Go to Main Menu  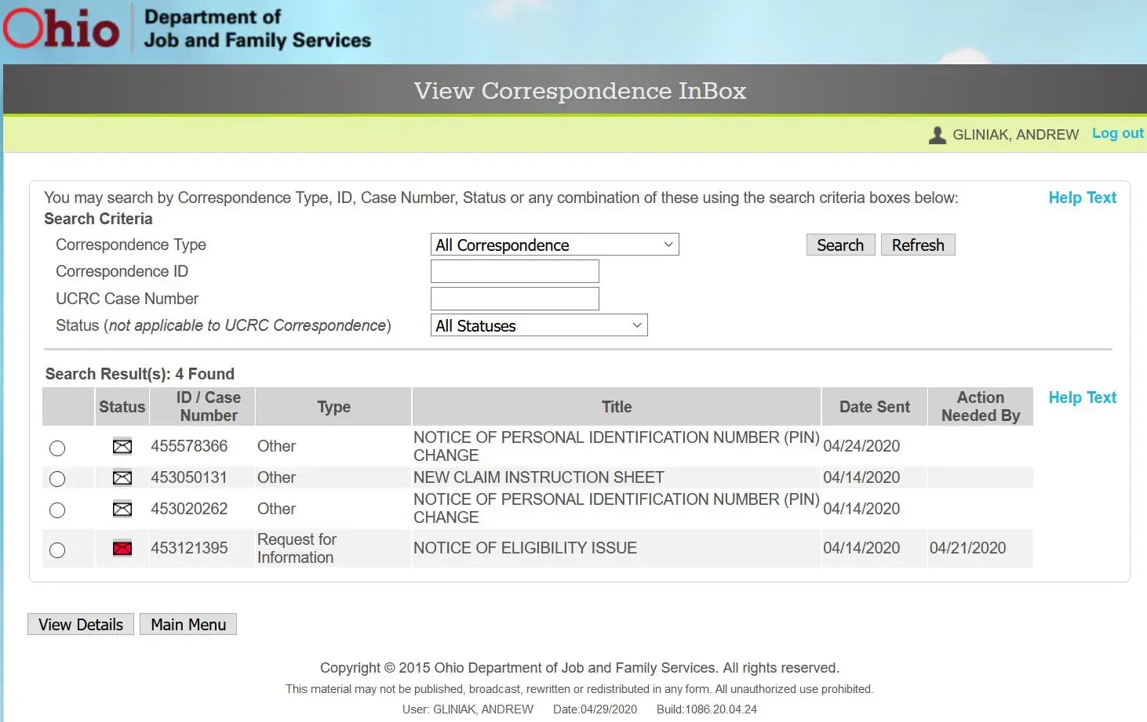(x=188, y=625)
